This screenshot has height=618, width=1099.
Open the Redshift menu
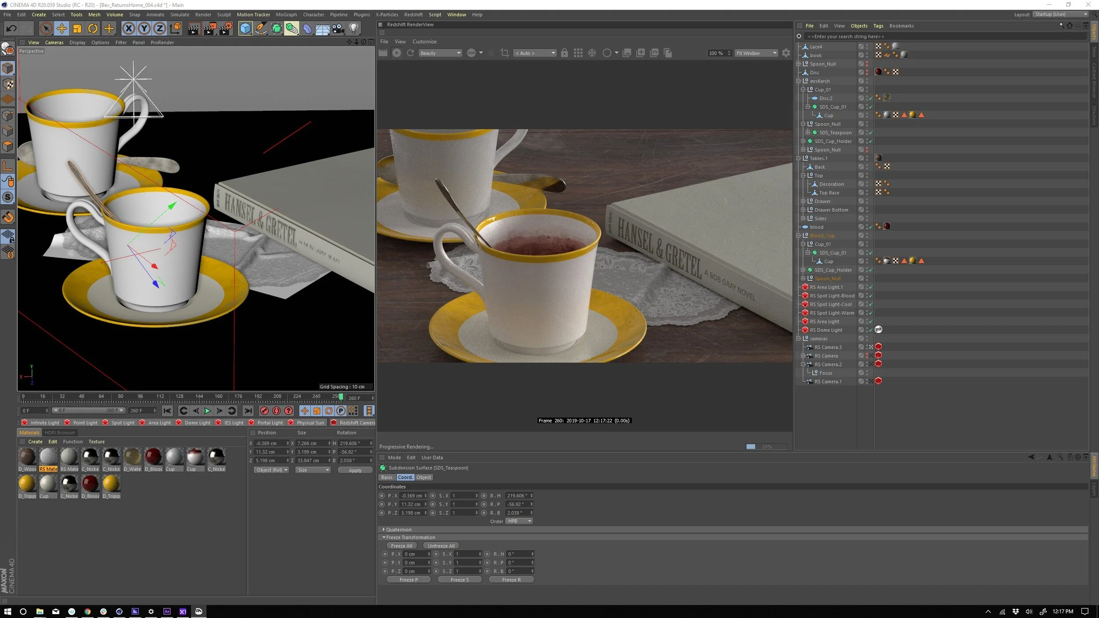(x=413, y=15)
